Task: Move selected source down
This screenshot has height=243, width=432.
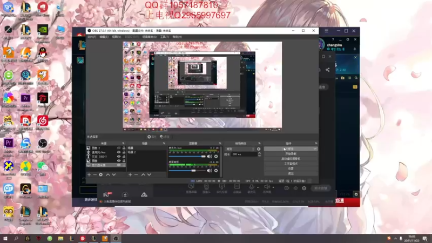Action: click(114, 174)
